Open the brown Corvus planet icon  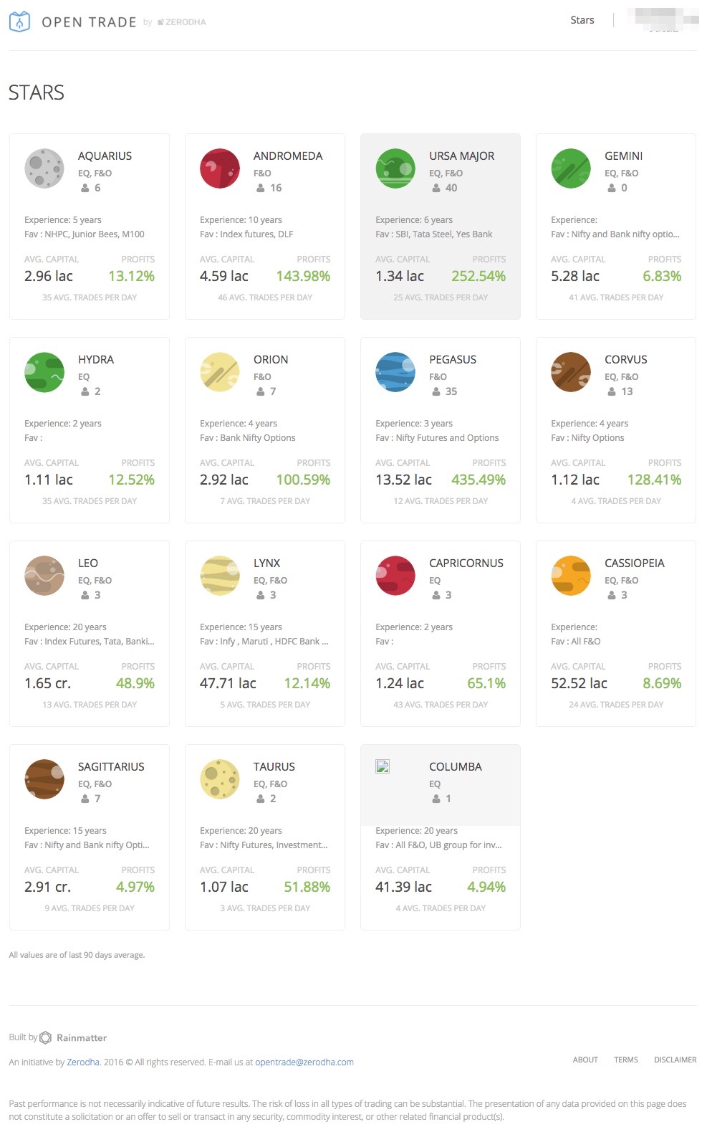(571, 372)
